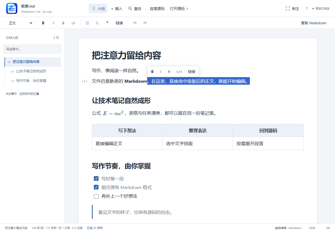The image size is (335, 232).
Task: Click the paragraph source gutter icon
Action: (x=84, y=81)
